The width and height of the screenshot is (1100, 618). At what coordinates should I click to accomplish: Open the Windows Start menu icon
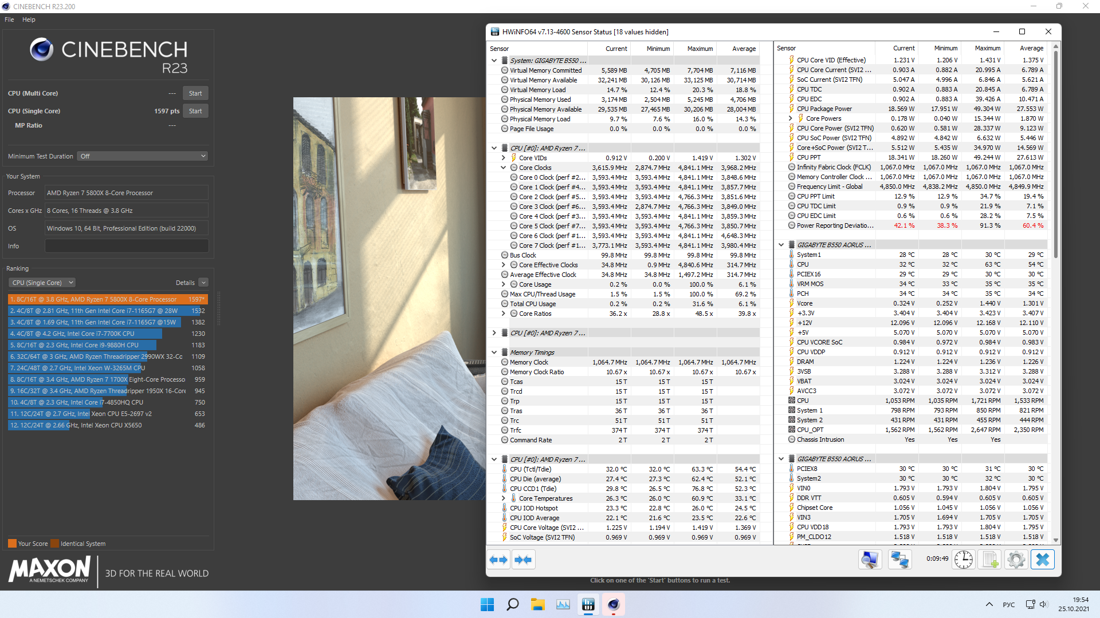tap(487, 604)
